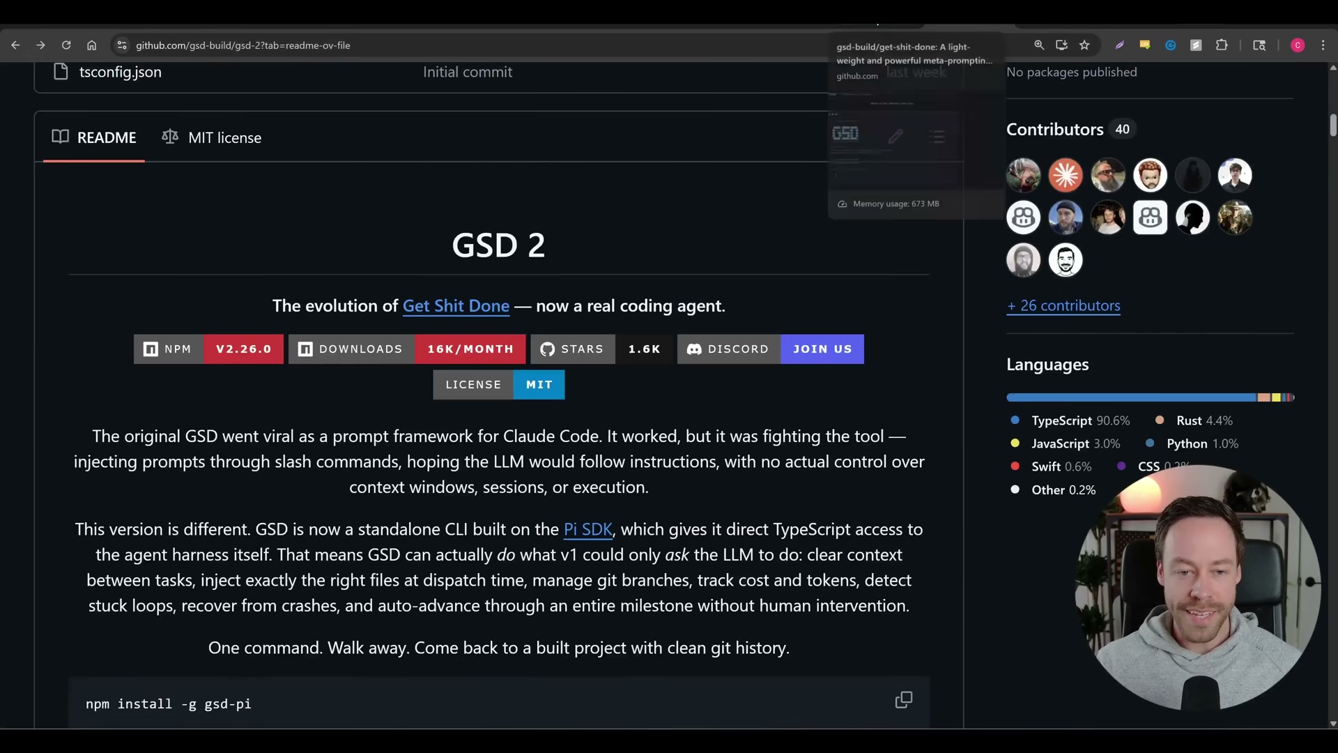1338x753 pixels.
Task: Click the page scrollbar thumb
Action: click(x=1332, y=125)
